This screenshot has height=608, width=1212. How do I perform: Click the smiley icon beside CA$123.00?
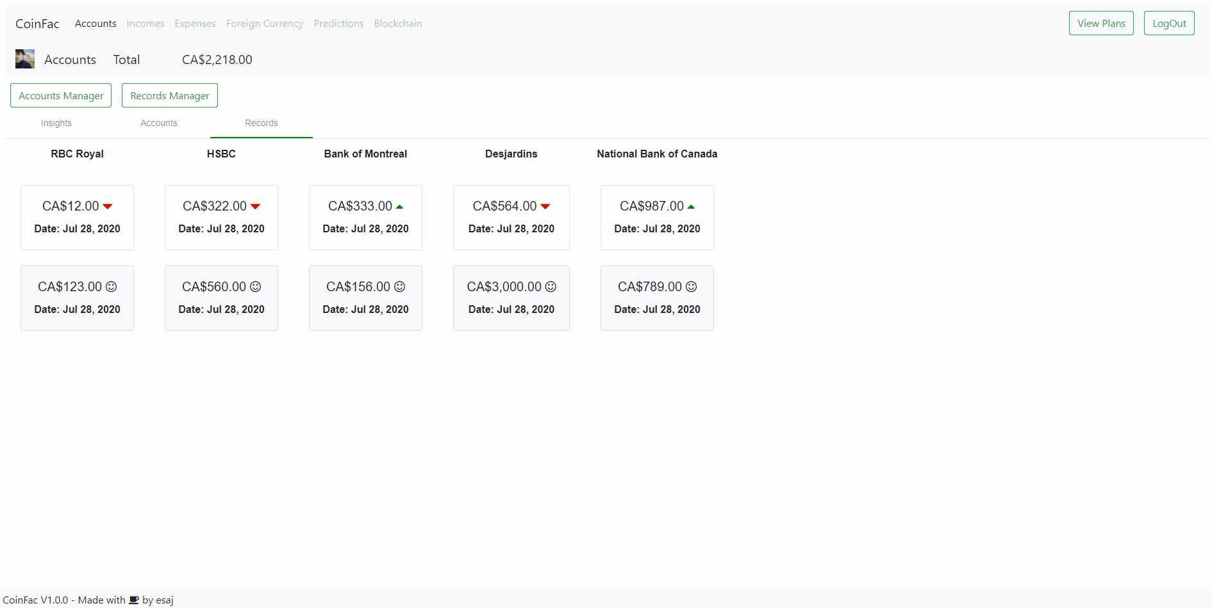coord(112,287)
